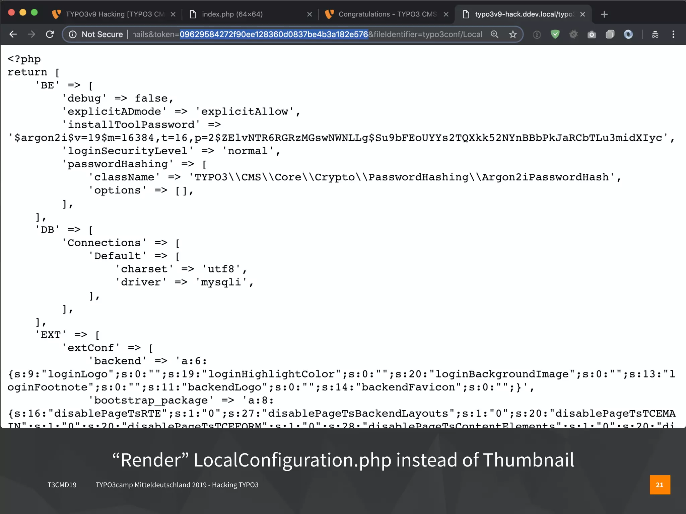The image size is (686, 514).
Task: Open a new browser tab
Action: (x=604, y=14)
